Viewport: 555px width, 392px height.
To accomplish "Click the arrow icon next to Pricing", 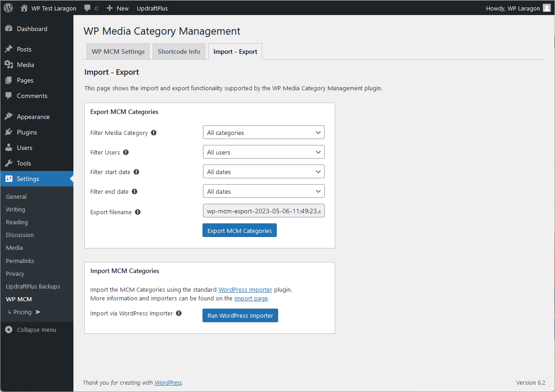I will (38, 312).
